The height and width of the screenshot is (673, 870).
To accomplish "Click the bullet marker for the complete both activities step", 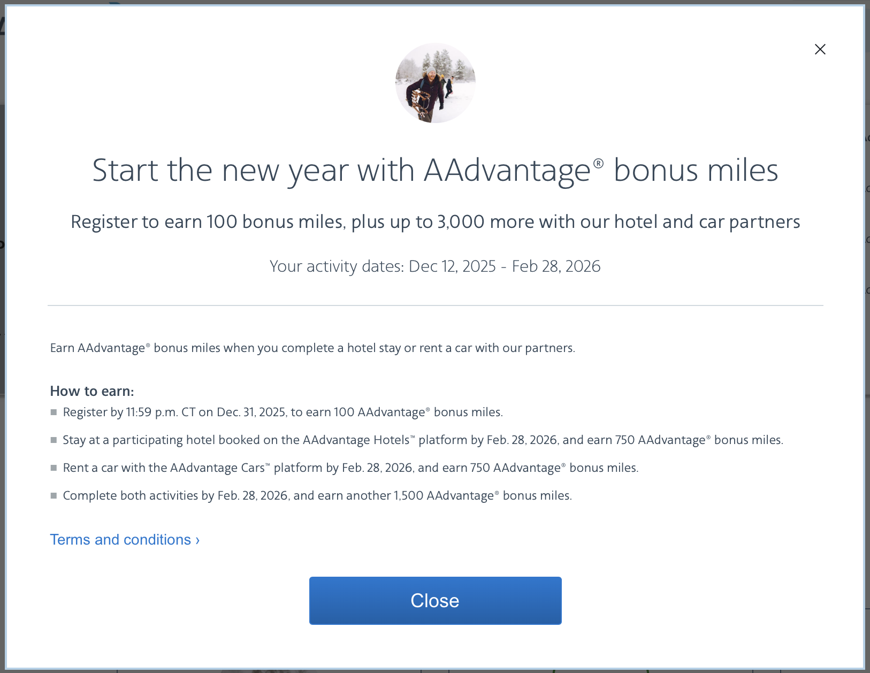I will pyautogui.click(x=54, y=495).
